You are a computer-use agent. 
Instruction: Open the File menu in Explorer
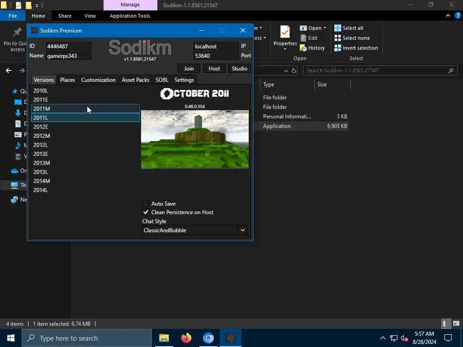tap(13, 16)
